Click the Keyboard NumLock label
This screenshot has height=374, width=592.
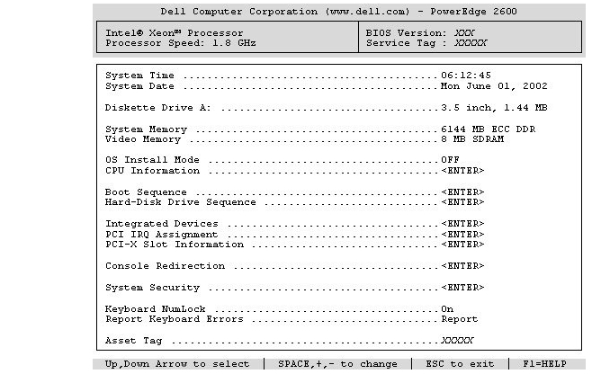tap(155, 309)
